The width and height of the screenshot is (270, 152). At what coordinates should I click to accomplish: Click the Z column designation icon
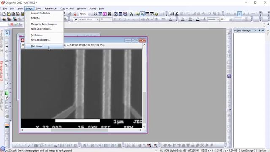click(244, 14)
